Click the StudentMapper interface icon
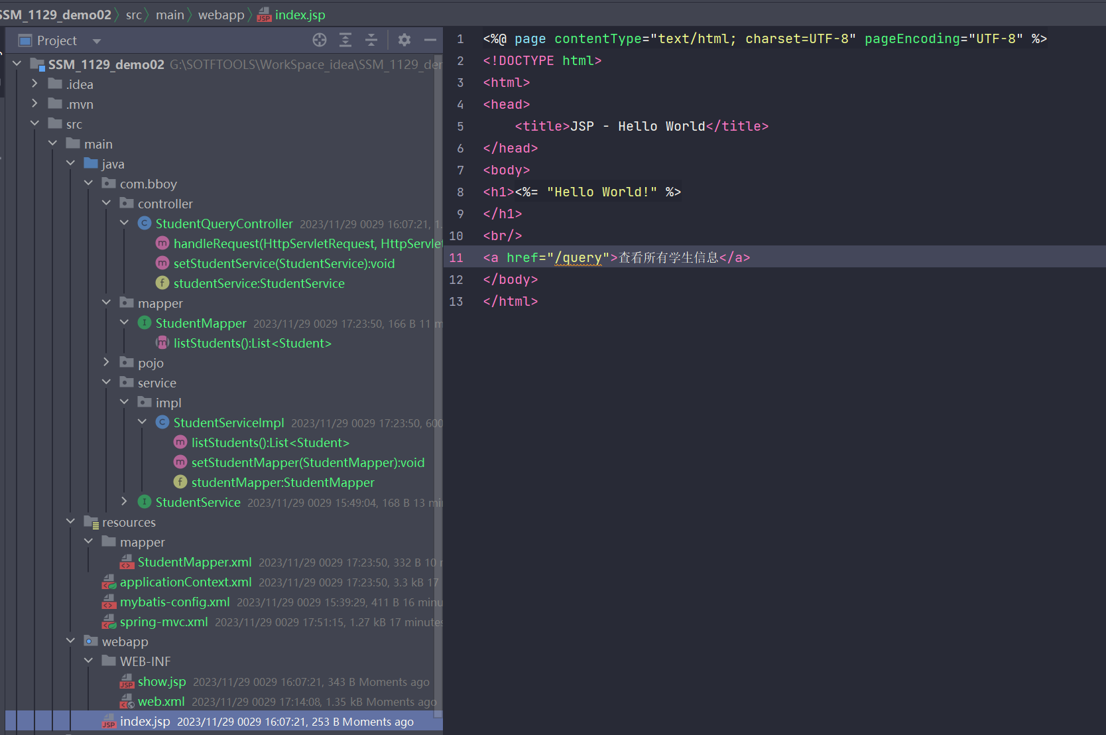 click(x=145, y=322)
